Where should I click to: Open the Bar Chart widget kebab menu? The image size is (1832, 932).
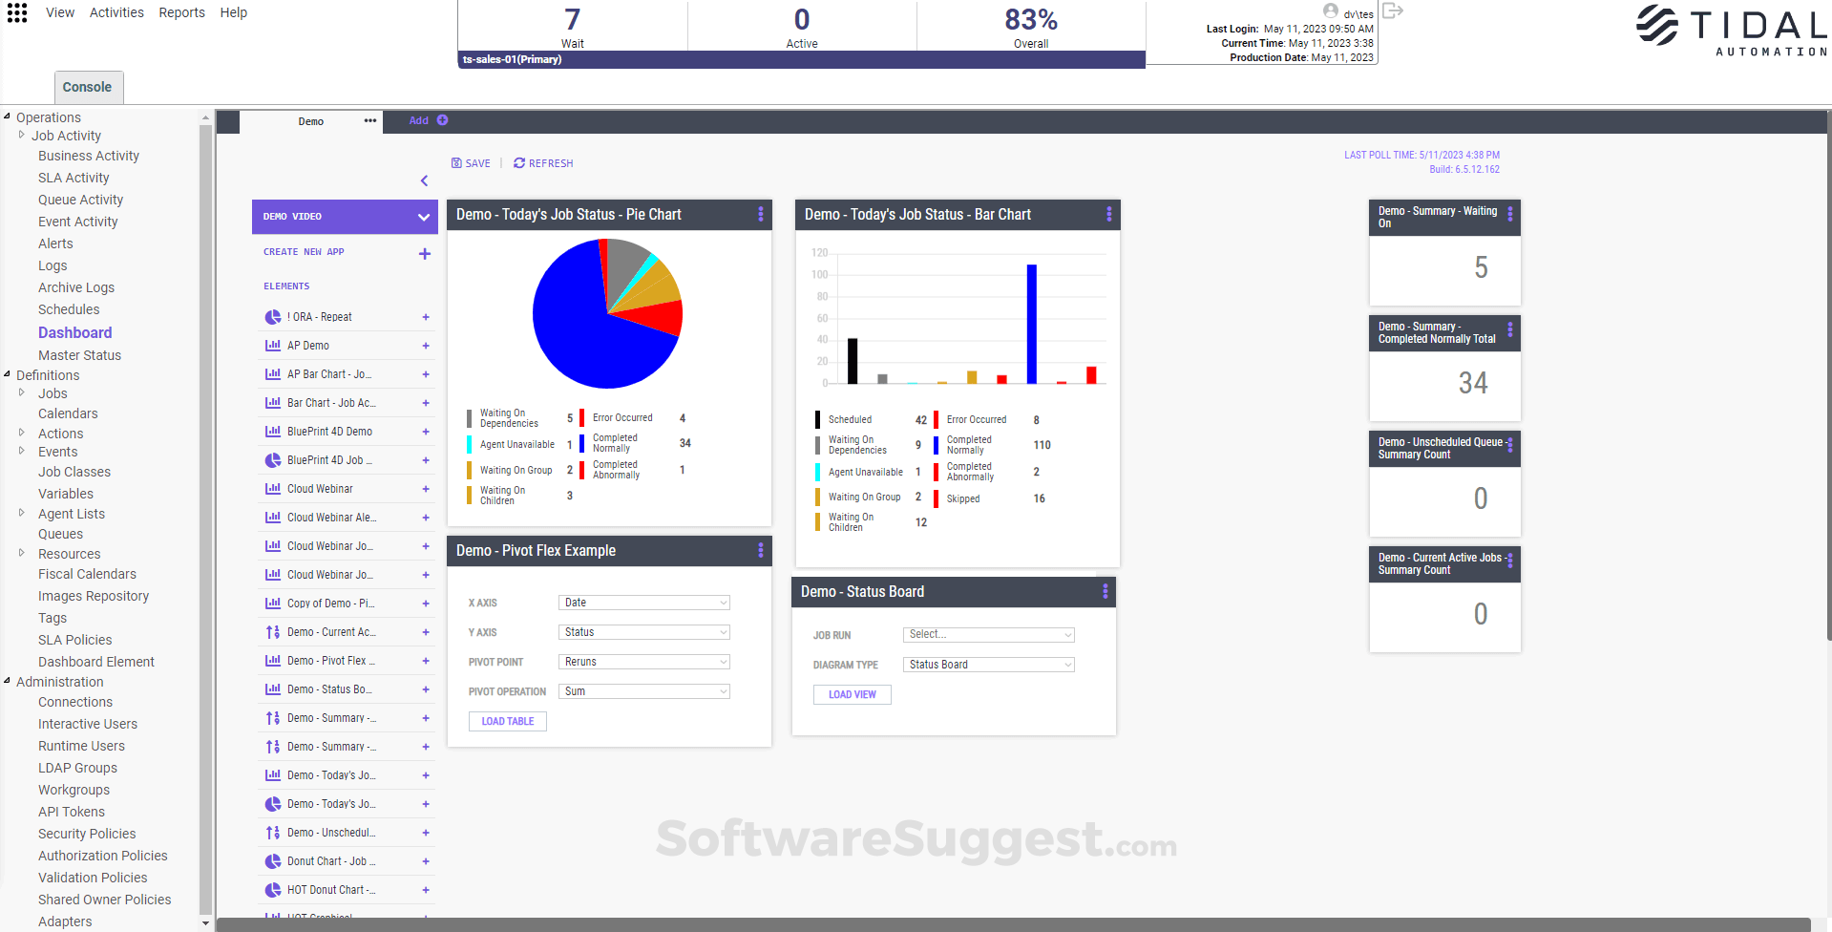pos(1107,214)
